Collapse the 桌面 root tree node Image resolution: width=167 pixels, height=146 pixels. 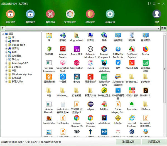tap(3, 34)
